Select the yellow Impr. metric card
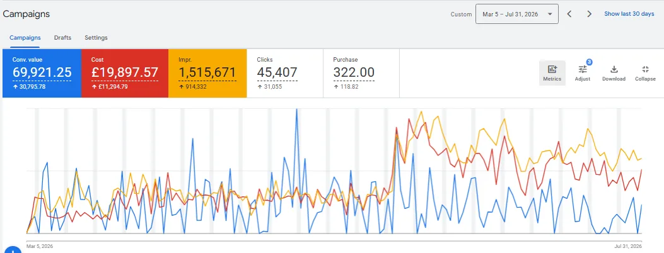 (207, 74)
